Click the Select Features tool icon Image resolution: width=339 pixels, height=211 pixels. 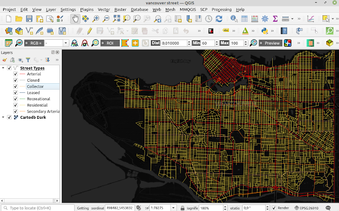pyautogui.click(x=326, y=19)
